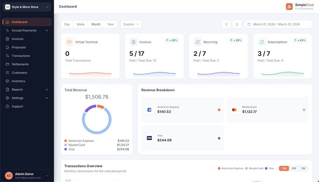Screen dimensions: 319x182
Task: Click purple dot on Visa breakdown card
Action: tap(219, 138)
